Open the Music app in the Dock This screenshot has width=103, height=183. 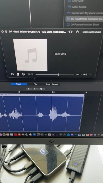[15, 135]
